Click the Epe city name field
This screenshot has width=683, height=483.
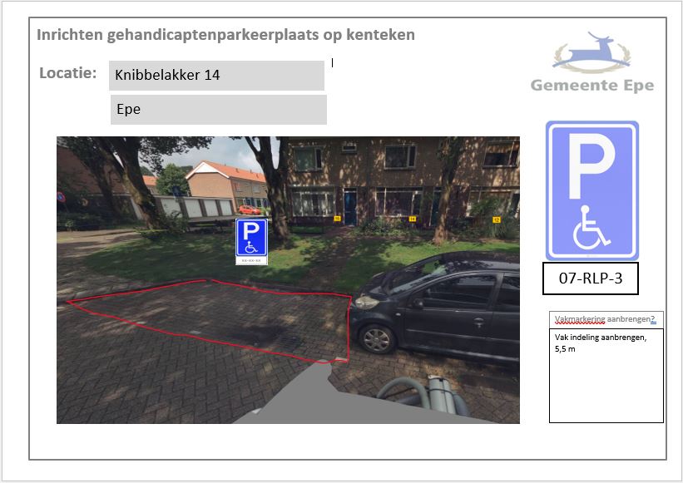click(x=218, y=110)
